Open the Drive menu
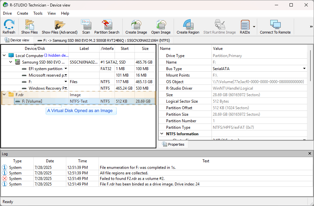Viewport: 314px width, 206px height. (x=8, y=13)
